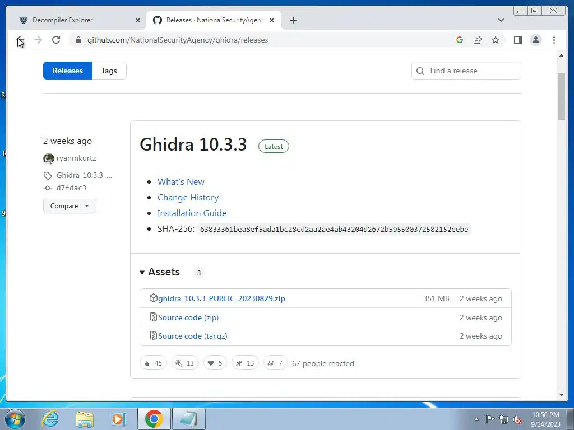Click ryanmkurtz avatar image

tap(48, 158)
